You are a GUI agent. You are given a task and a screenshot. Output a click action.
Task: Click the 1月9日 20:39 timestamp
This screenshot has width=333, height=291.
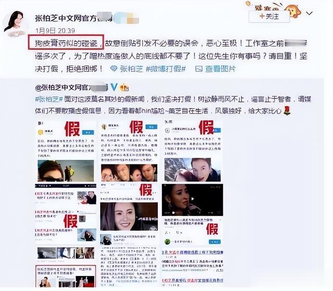coord(55,31)
